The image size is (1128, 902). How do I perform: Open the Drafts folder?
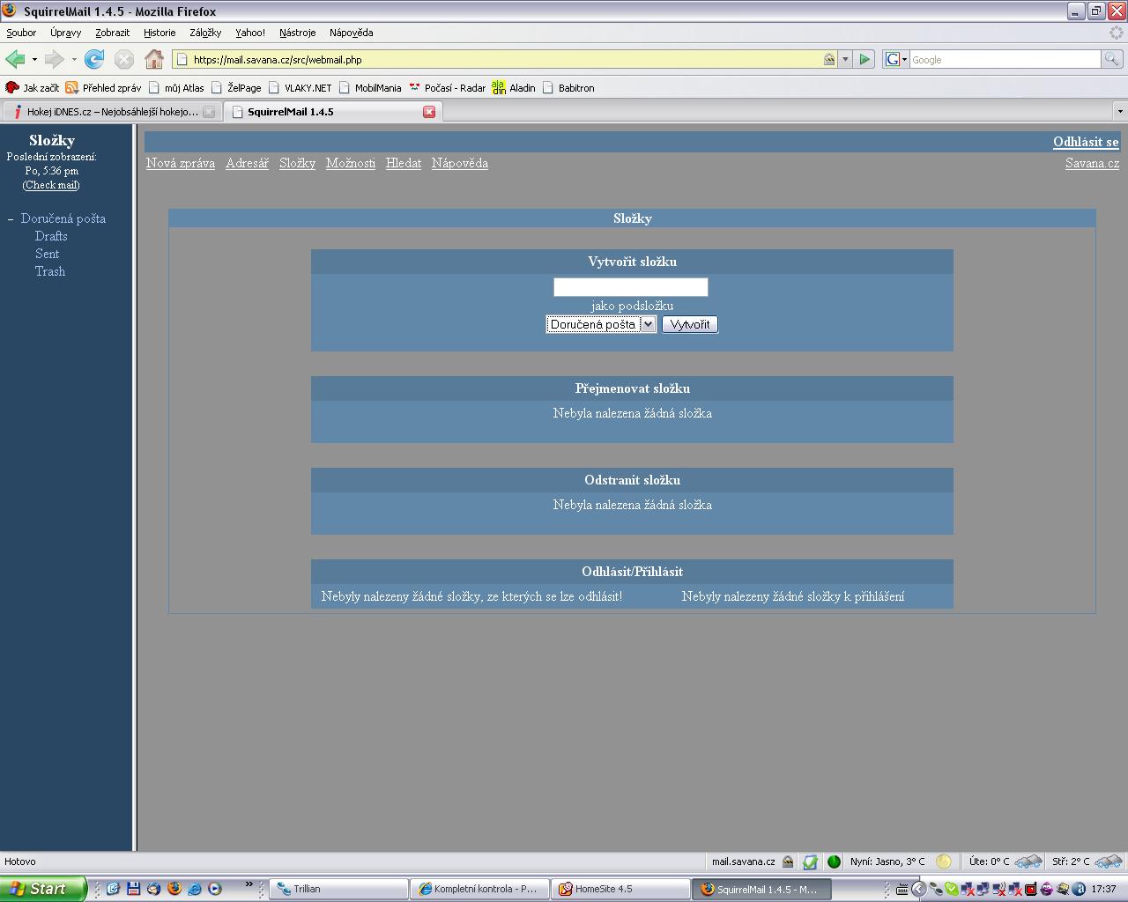(x=51, y=236)
